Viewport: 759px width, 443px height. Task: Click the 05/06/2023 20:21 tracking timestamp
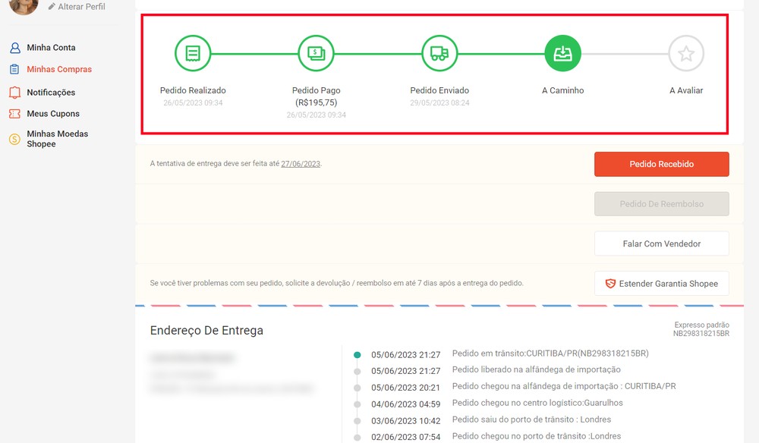click(405, 388)
